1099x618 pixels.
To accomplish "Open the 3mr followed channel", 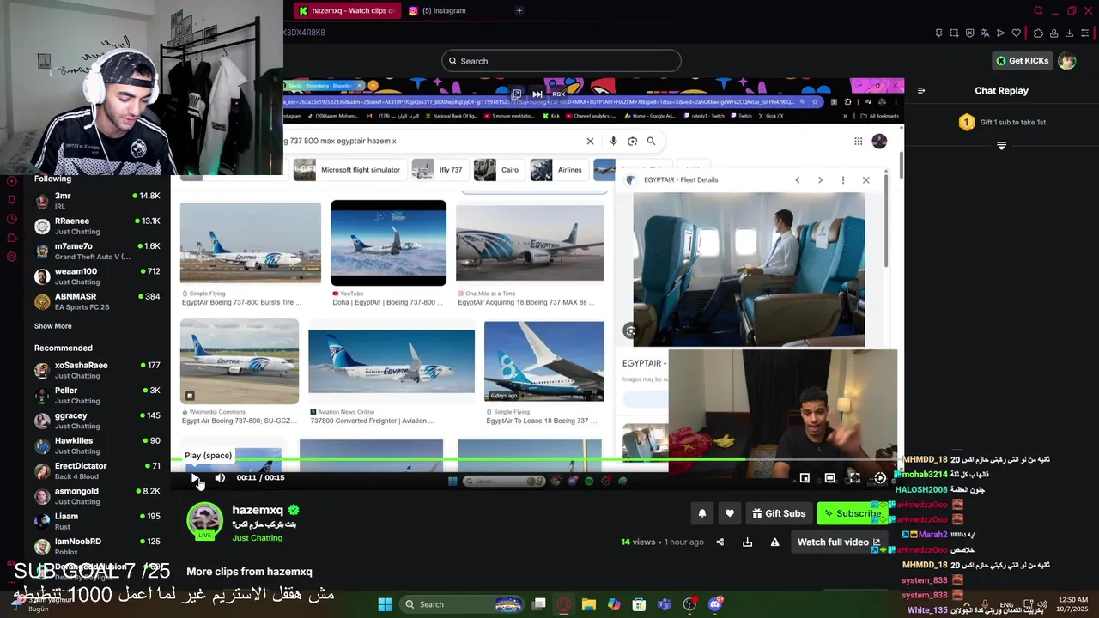I will [97, 201].
